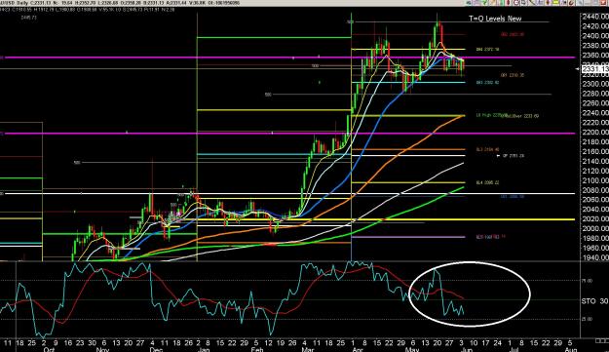The image size is (609, 352).
Task: Click the Feb month label on time axis
Action: pyautogui.click(x=256, y=350)
